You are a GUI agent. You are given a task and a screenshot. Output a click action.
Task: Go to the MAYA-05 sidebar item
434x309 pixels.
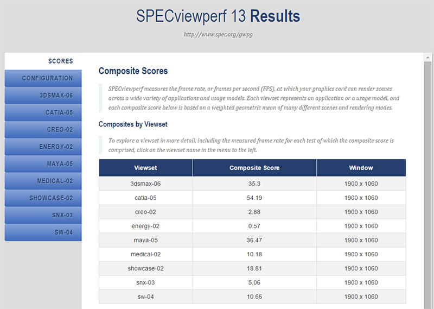click(43, 164)
